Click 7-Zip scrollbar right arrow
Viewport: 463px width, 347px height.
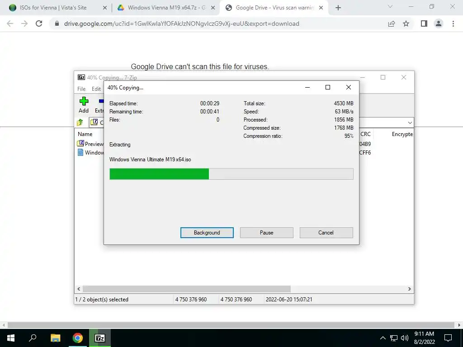(x=410, y=289)
